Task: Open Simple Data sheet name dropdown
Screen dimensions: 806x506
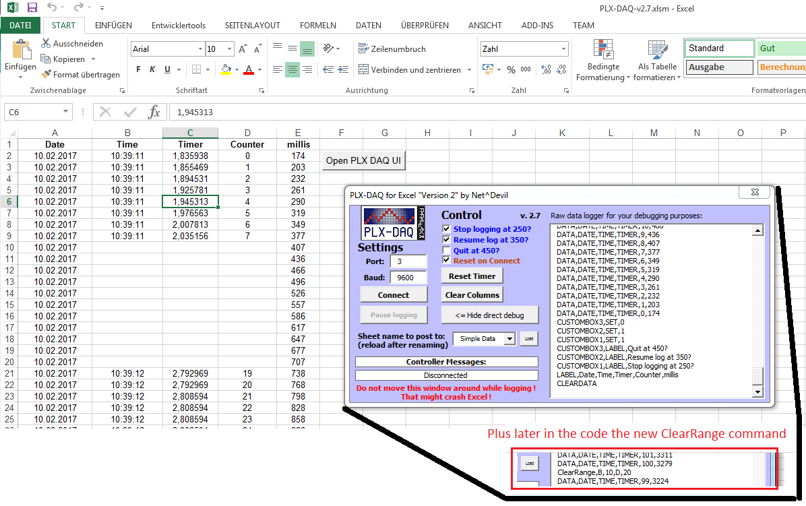Action: coord(509,338)
